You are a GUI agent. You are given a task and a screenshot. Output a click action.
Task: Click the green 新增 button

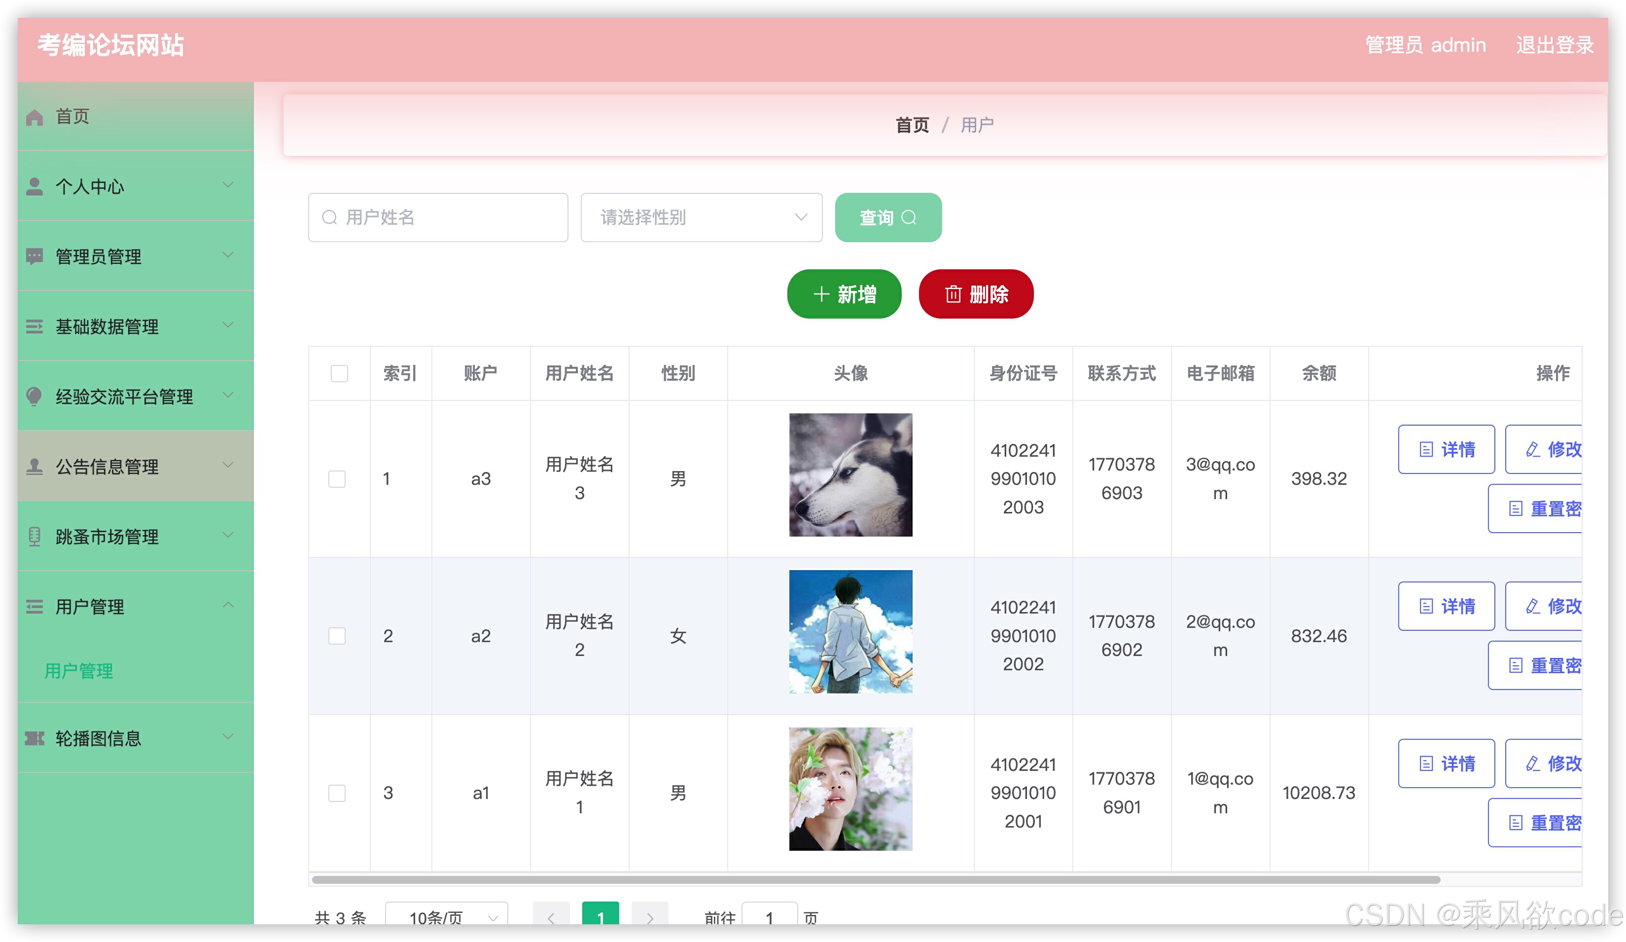point(844,294)
